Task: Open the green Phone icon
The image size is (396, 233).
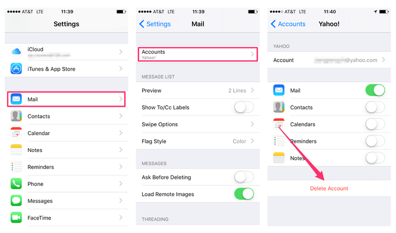Action: tap(16, 184)
